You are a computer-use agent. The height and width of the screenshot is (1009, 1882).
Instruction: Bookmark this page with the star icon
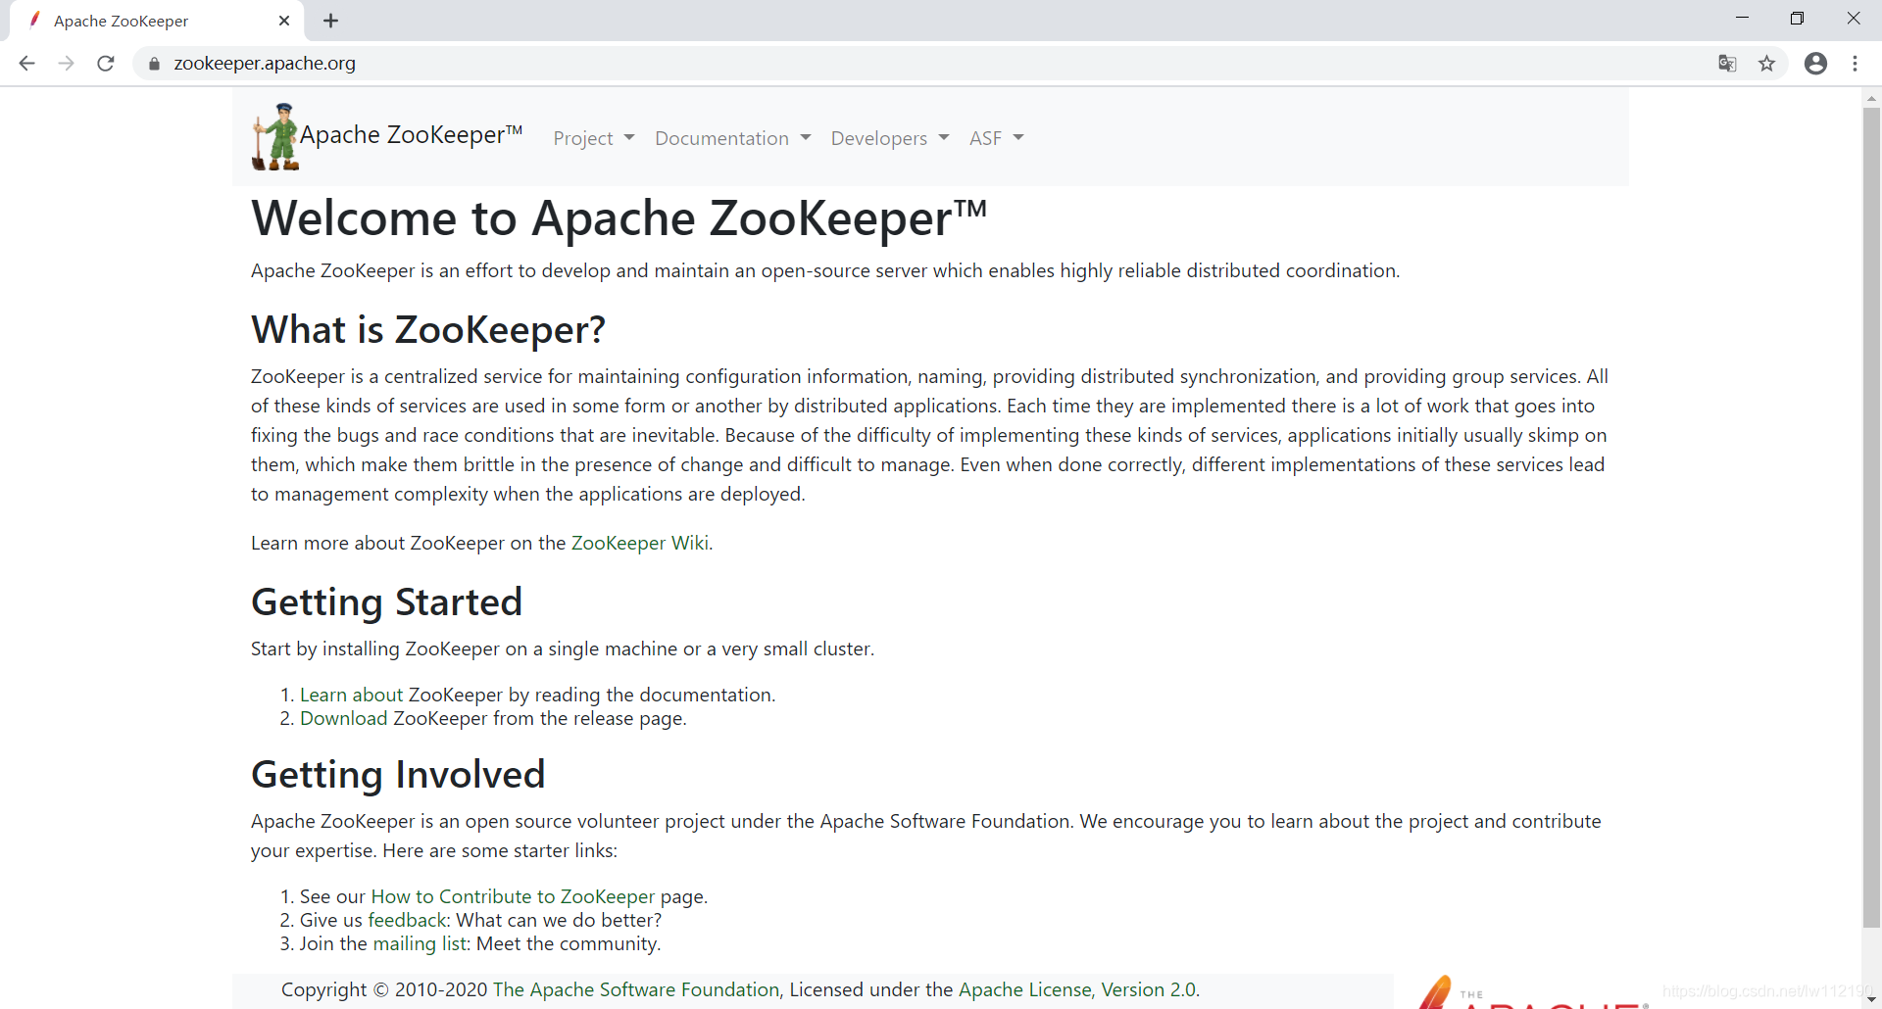tap(1766, 64)
